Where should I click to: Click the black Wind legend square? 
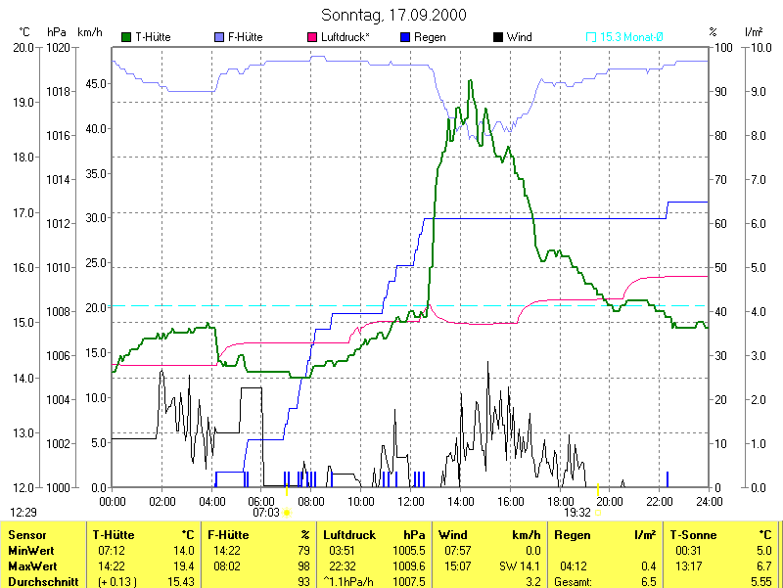coord(498,37)
